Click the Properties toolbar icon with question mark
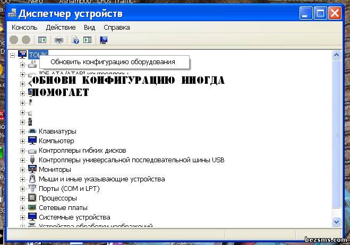Screen dimensions: 350x245 [x=75, y=40]
